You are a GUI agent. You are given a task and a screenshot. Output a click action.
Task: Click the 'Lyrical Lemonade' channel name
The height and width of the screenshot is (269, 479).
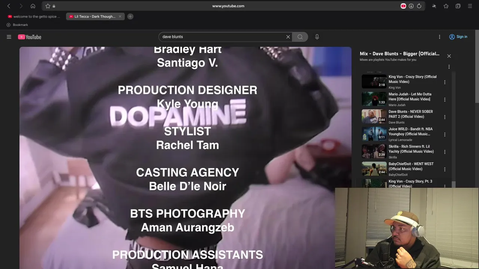click(400, 140)
